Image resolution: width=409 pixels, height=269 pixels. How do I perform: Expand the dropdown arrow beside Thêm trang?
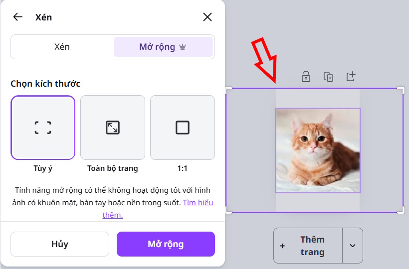pyautogui.click(x=353, y=246)
